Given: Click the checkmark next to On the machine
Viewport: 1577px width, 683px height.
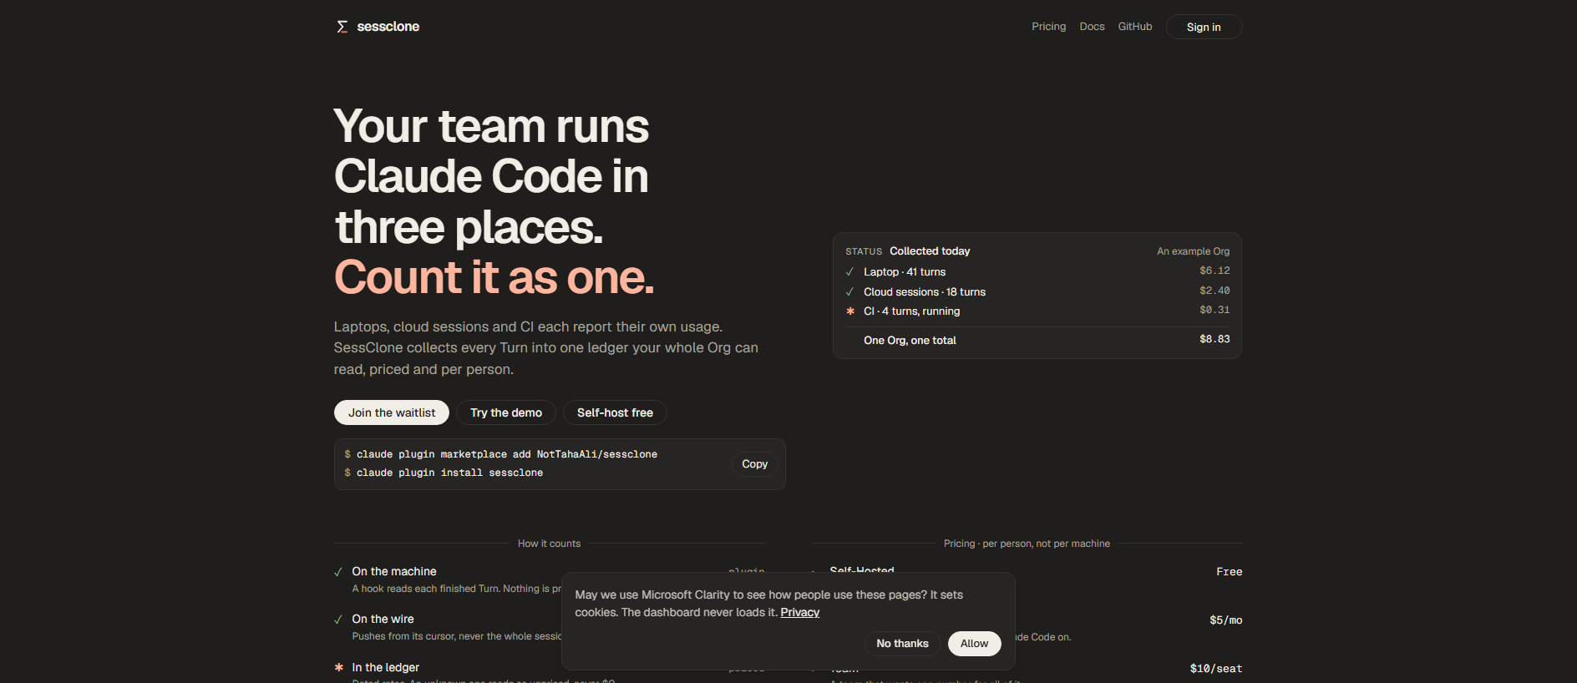Looking at the screenshot, I should (338, 572).
